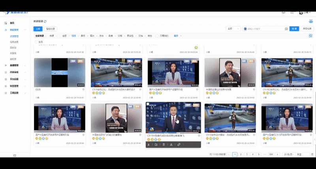Click the scissors clip icon on hovered card

(171, 145)
